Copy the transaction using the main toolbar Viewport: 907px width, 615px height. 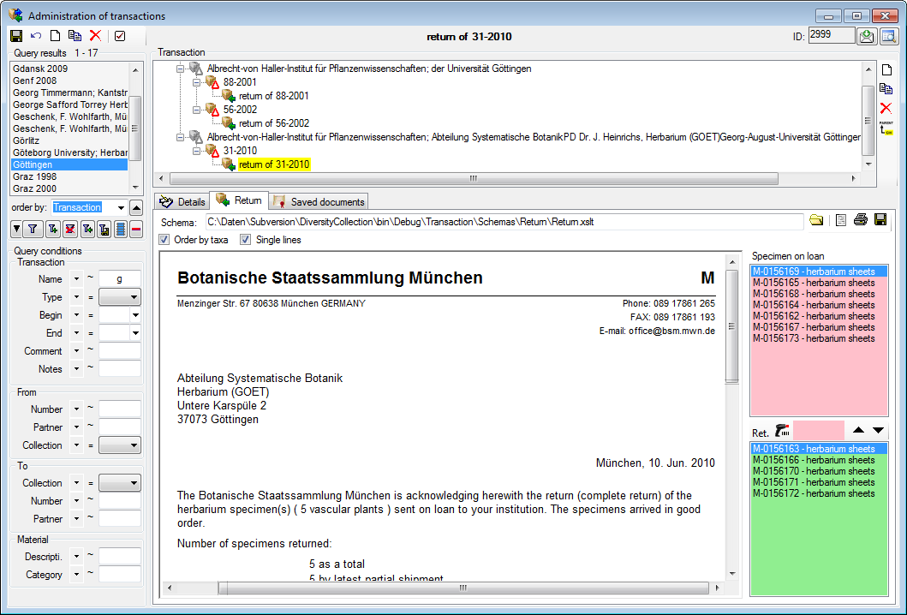[75, 36]
